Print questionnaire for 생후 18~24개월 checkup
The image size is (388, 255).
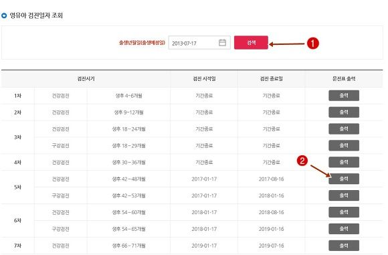(x=344, y=129)
